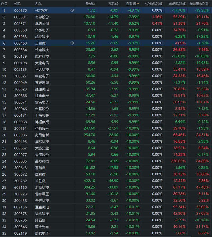
Task: Select stock name 台基股份
Action: coord(42,109)
